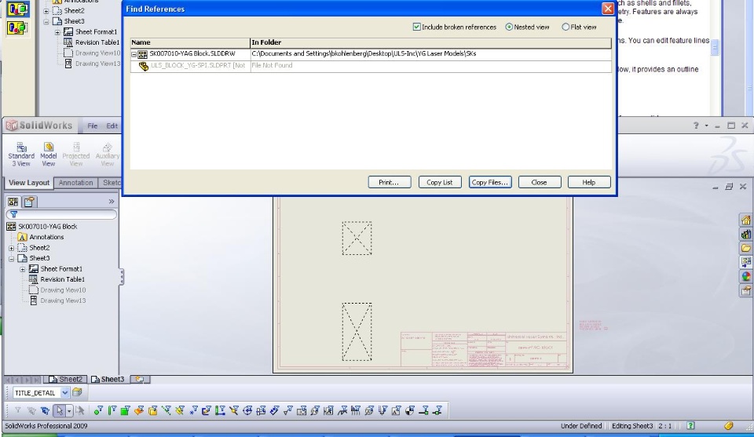Click the SK007010-YAG Block drawing icon in dialog

pos(142,54)
